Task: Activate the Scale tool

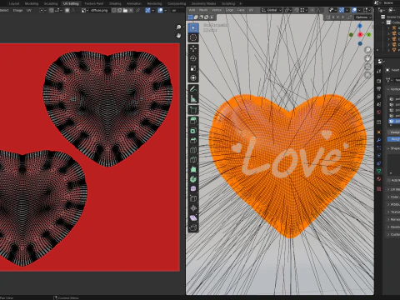Action: [x=193, y=68]
